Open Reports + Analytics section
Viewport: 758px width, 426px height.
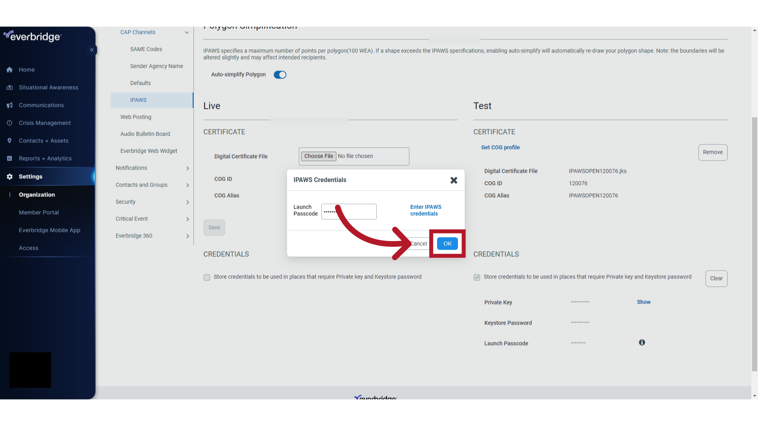(45, 158)
